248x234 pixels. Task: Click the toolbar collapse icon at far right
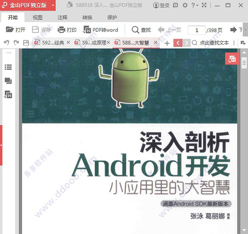(x=243, y=43)
